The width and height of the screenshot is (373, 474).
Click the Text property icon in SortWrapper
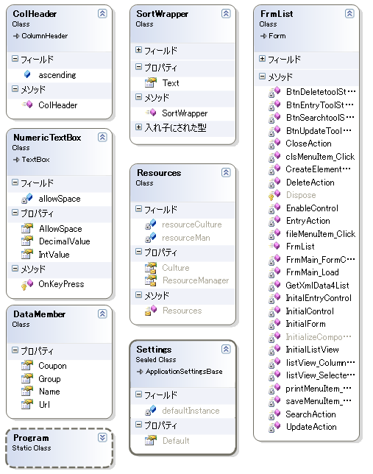[x=150, y=82]
